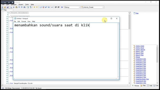160x90 pixels.
Task: Jump to Activity_Pause in sub list
Action: [140, 48]
